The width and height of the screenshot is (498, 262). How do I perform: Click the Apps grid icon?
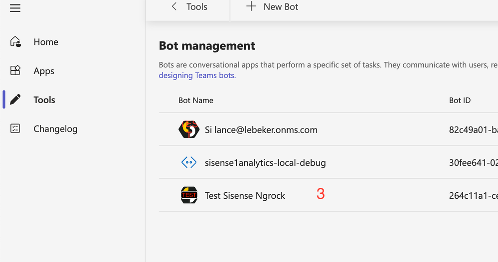click(x=15, y=71)
